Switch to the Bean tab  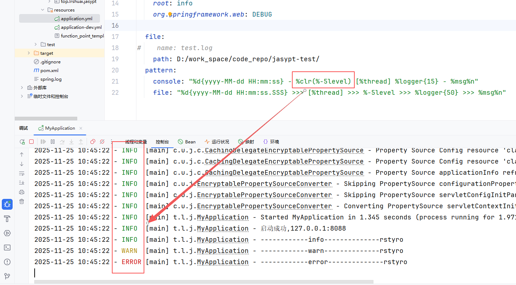coord(187,142)
